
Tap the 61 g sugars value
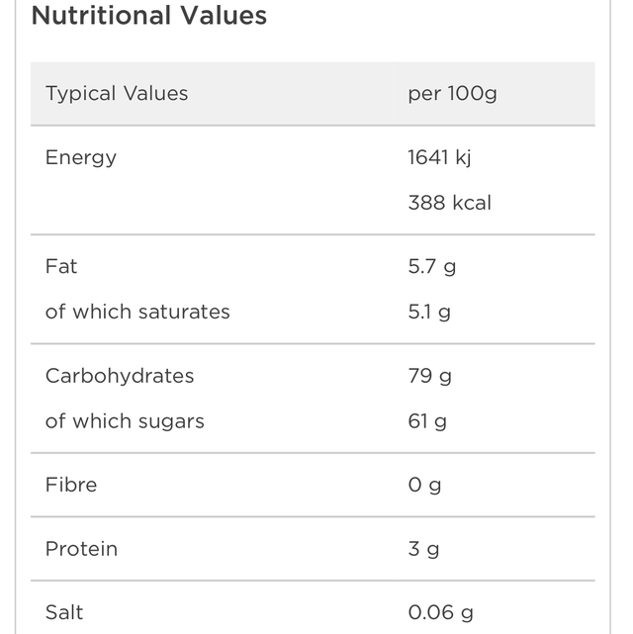pyautogui.click(x=427, y=421)
